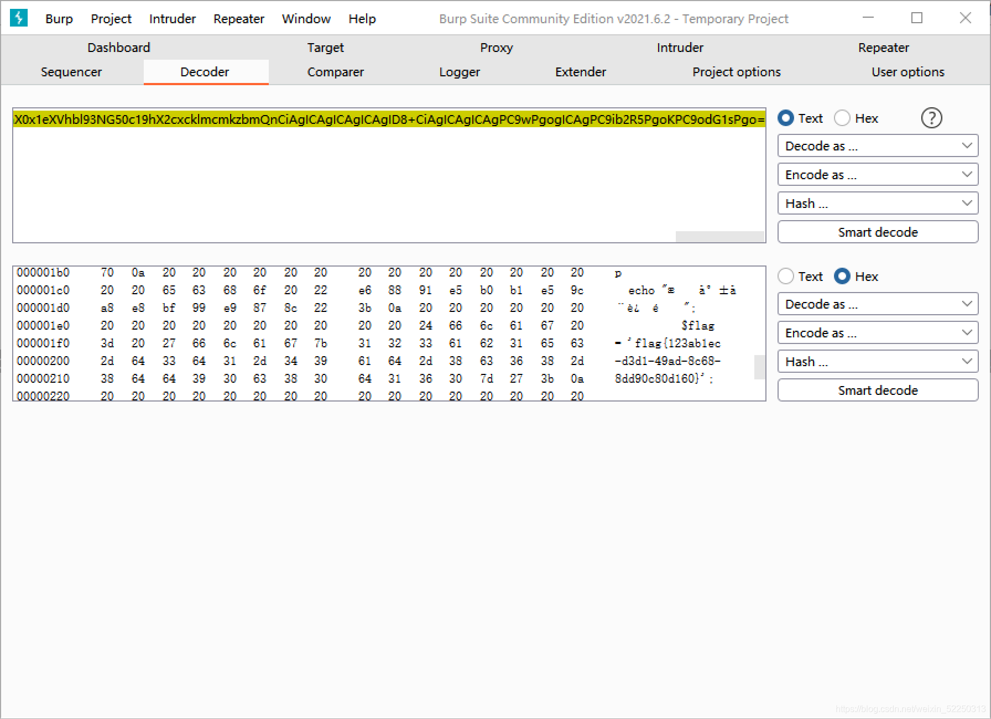991x719 pixels.
Task: Click ASCII text '8dd90c80d160}'
Action: click(x=658, y=379)
